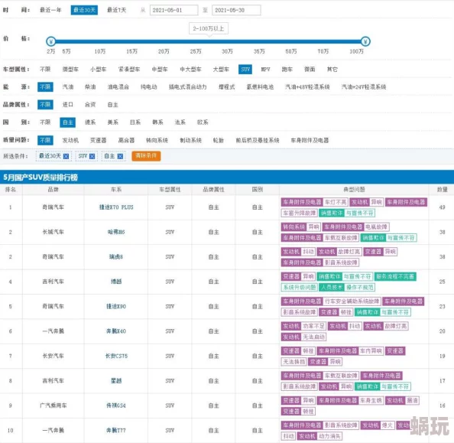This screenshot has height=443, width=454.
Task: Choose 汽油+48V轻混系统 energy option
Action: click(307, 87)
